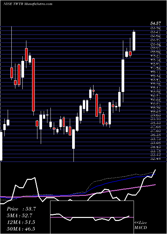Click the 'Price : 53.7' readout

pos(21,209)
